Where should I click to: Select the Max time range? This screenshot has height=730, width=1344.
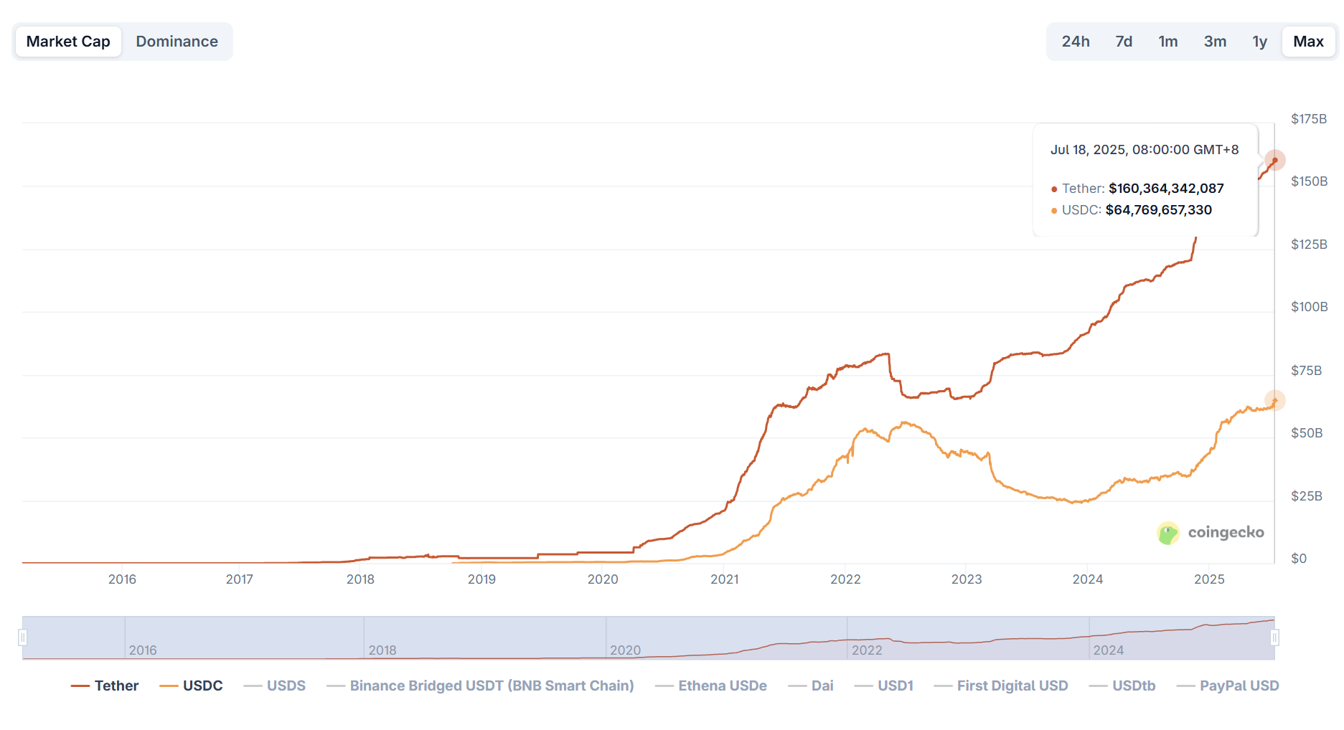coord(1307,42)
